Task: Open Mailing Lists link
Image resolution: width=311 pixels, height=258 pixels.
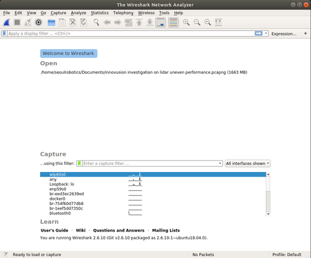Action: tap(166, 230)
